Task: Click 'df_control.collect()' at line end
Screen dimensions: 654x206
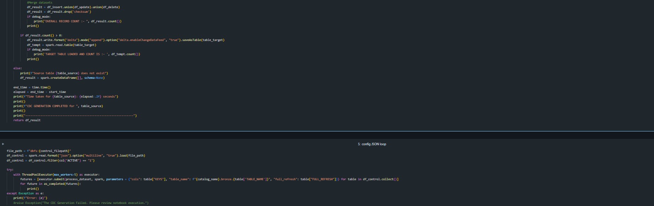Action: pos(380,179)
